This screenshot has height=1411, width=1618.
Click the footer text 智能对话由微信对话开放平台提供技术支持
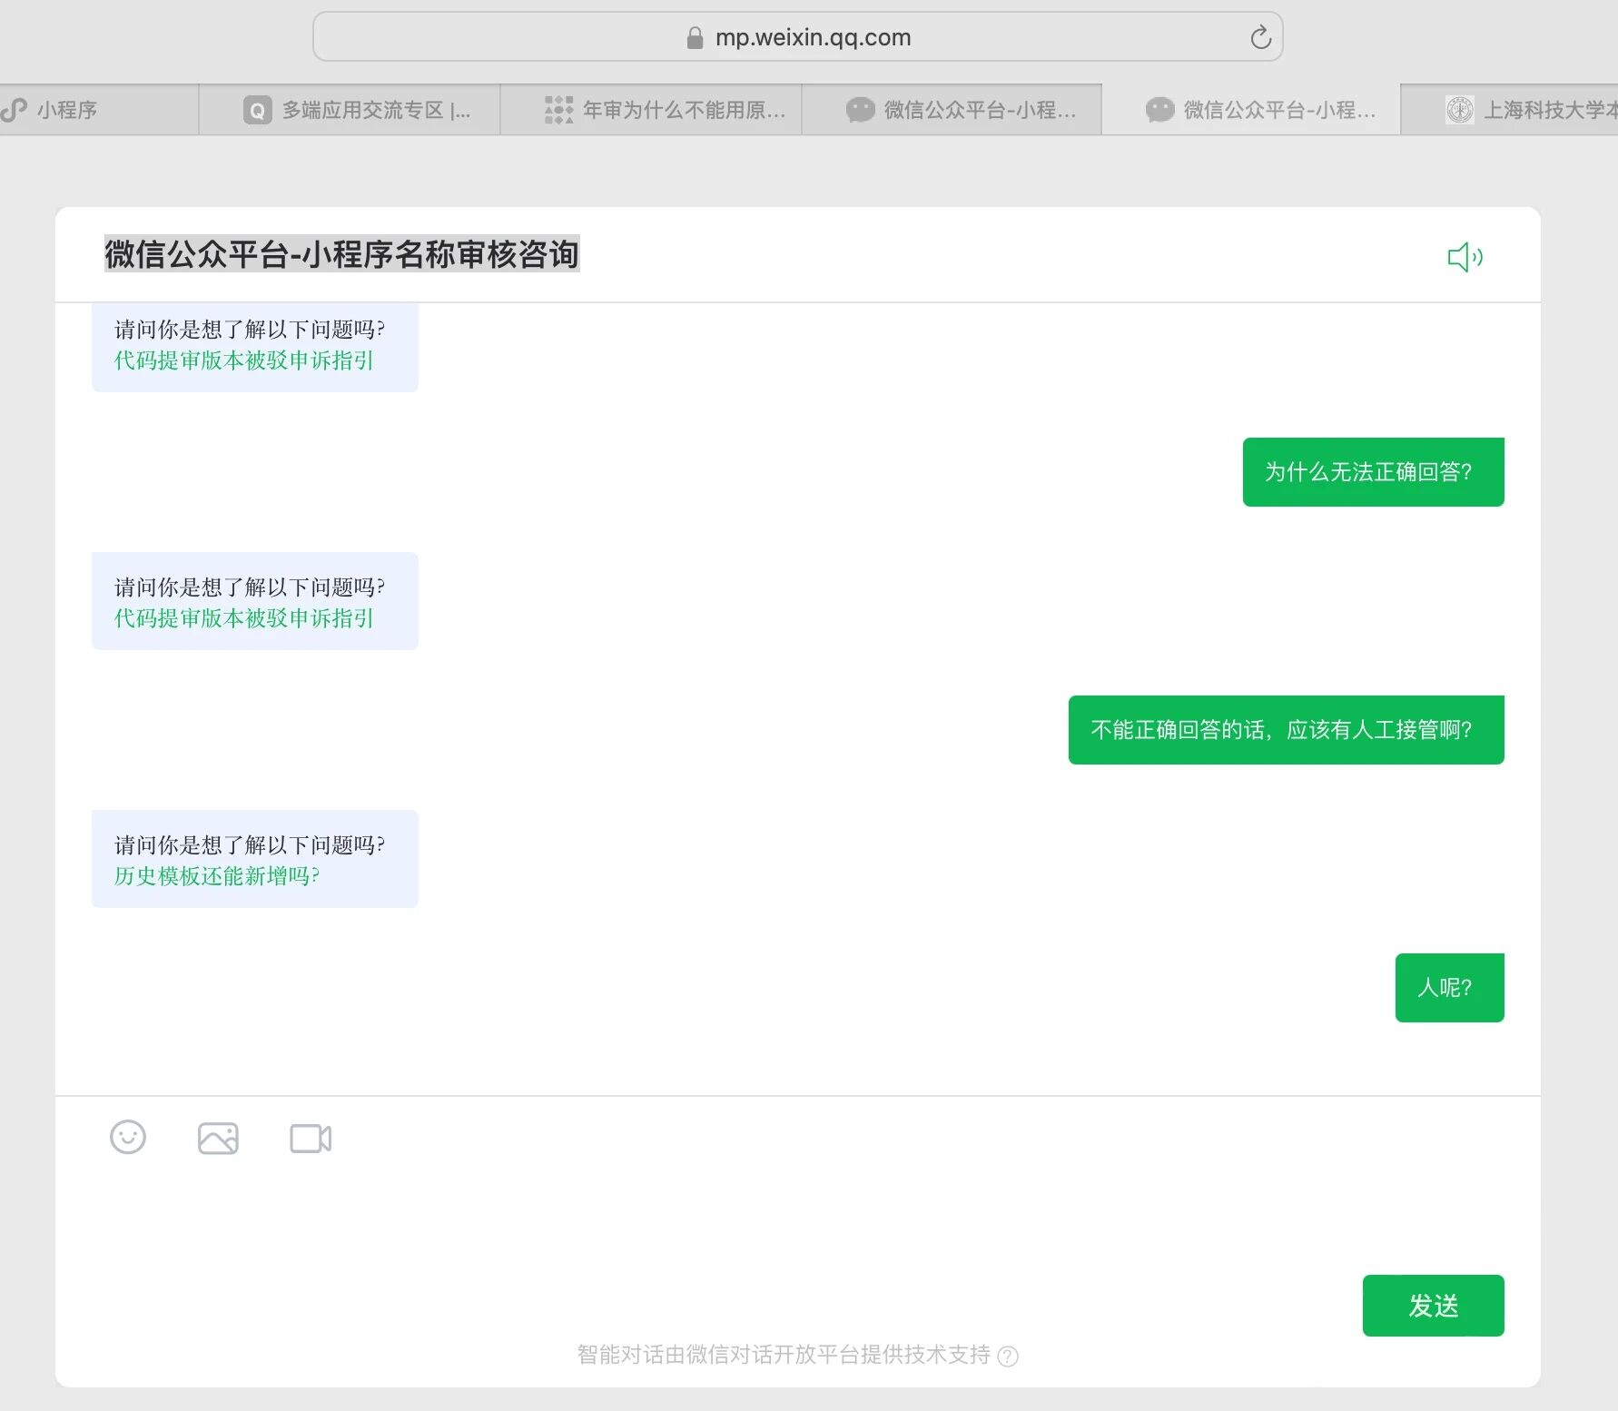(x=784, y=1355)
